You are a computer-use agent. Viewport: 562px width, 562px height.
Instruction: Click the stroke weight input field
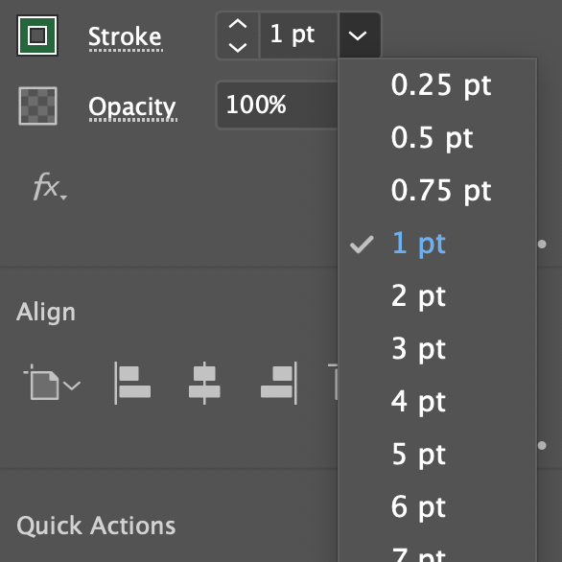[x=299, y=35]
